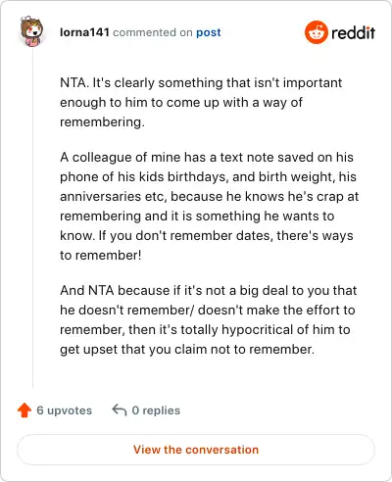
Task: Click the "6 upvotes" count label
Action: (65, 410)
